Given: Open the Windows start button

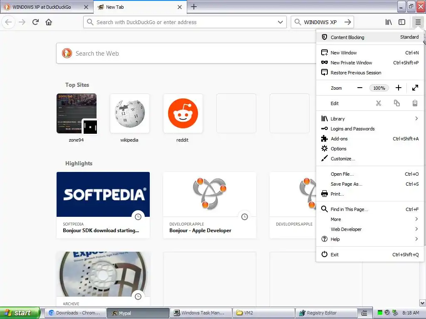Looking at the screenshot, I should tap(20, 313).
